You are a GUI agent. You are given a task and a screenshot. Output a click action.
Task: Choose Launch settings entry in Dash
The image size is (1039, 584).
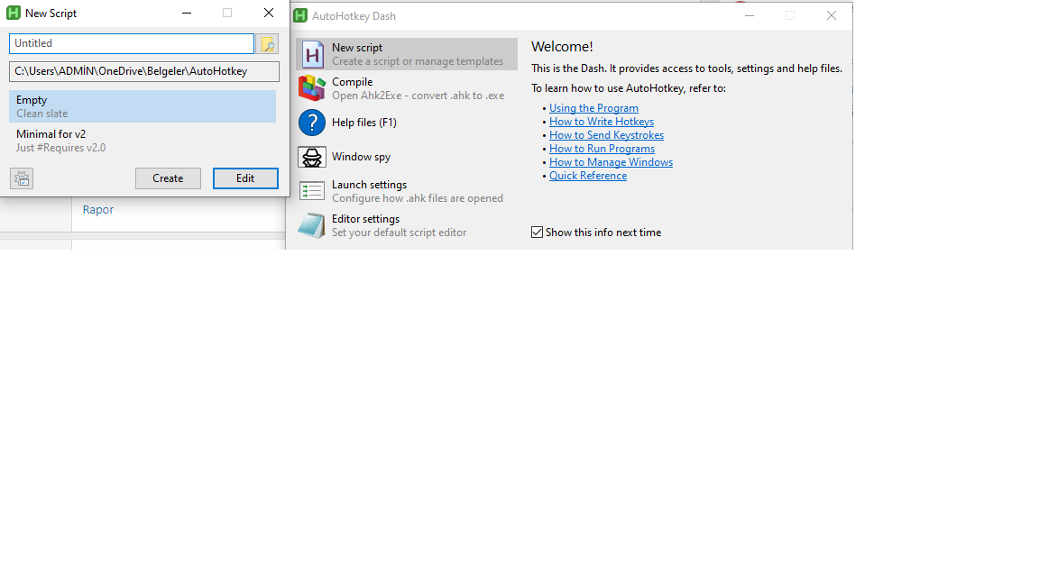(x=407, y=191)
